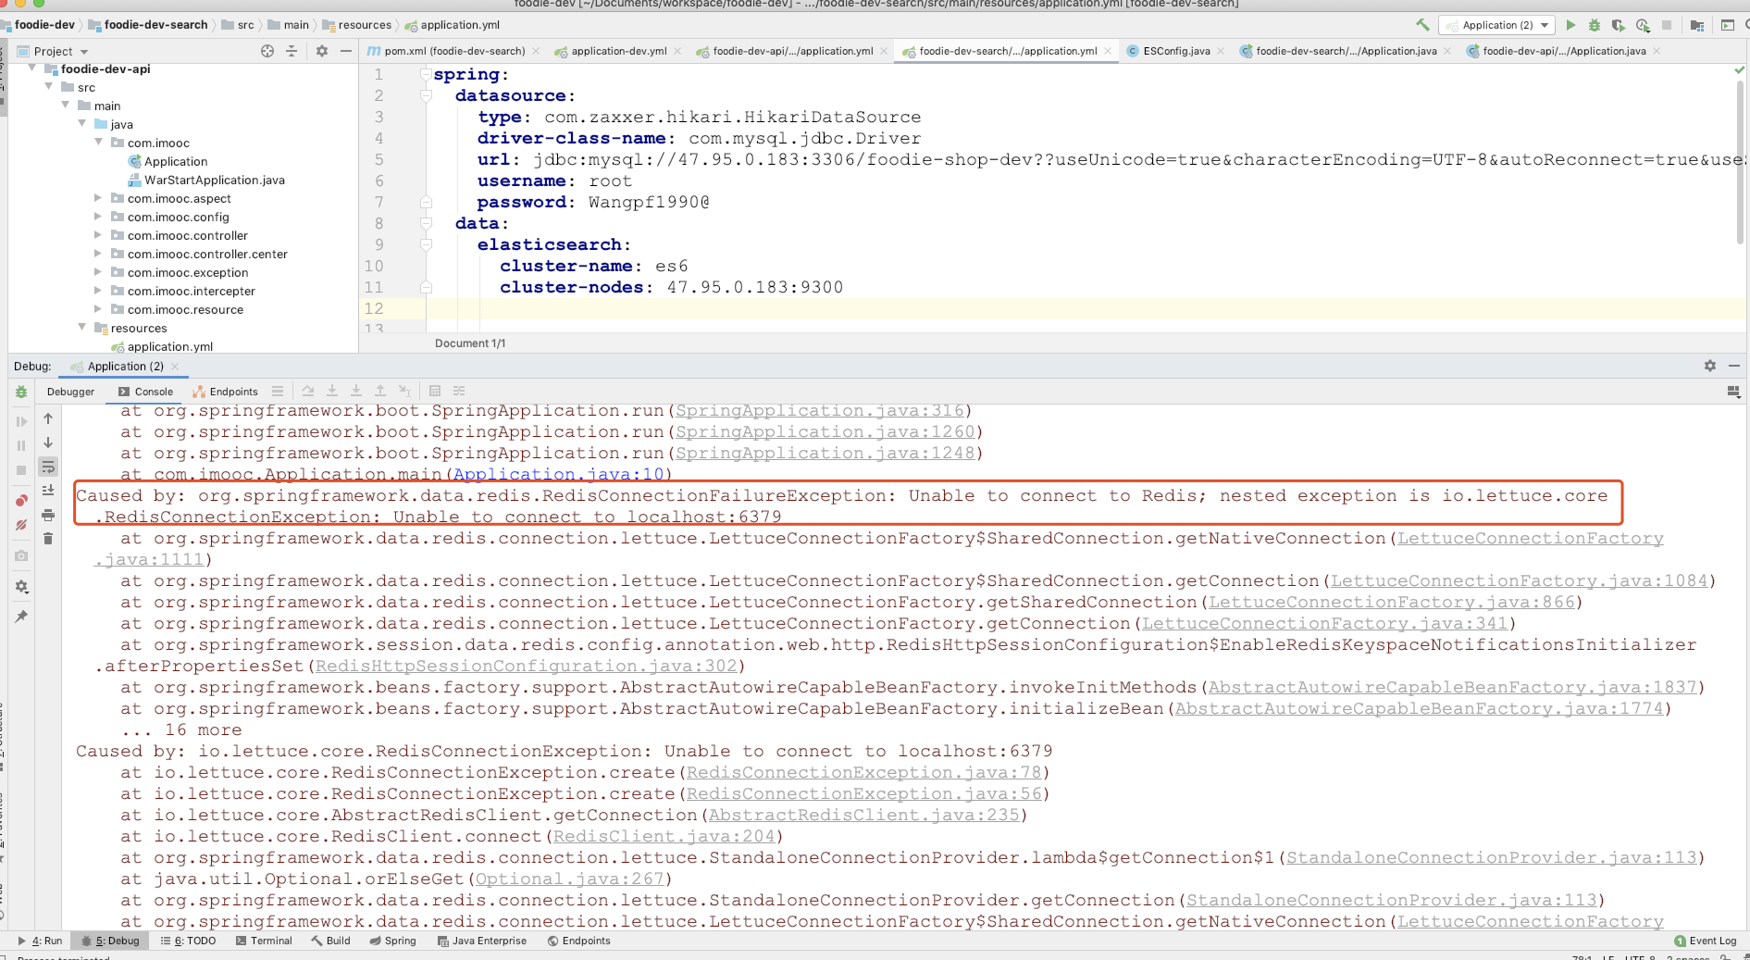Viewport: 1750px width, 960px height.
Task: Switch to the Debugger tab
Action: pos(70,392)
